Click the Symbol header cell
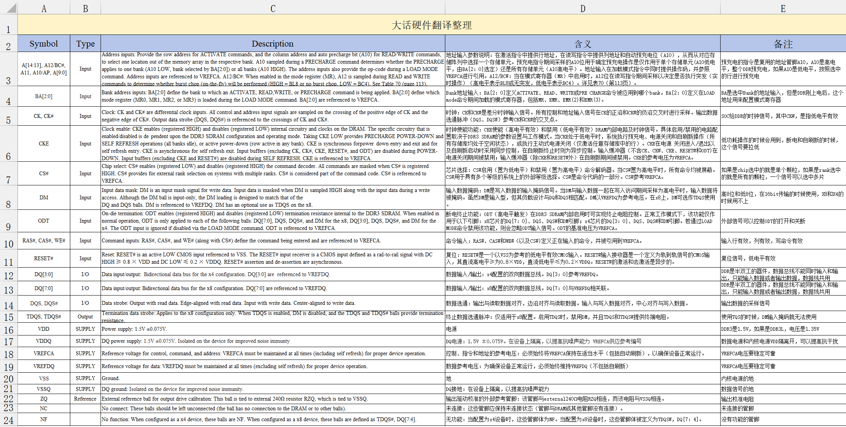846x427 pixels. coord(44,44)
